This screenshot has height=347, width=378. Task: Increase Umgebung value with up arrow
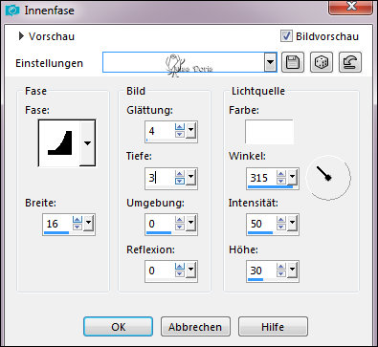(x=180, y=219)
